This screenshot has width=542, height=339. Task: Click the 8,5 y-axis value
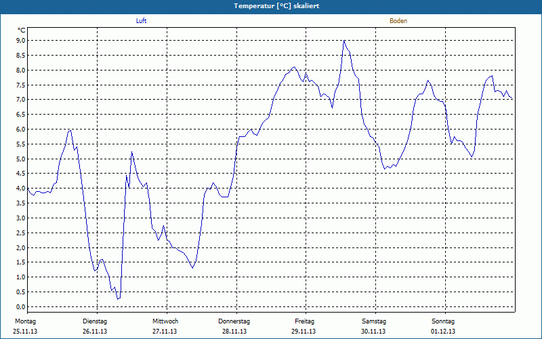(x=21, y=56)
